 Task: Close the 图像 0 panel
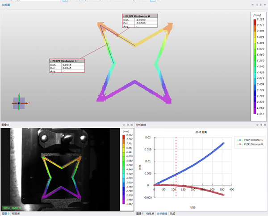(x=132, y=125)
